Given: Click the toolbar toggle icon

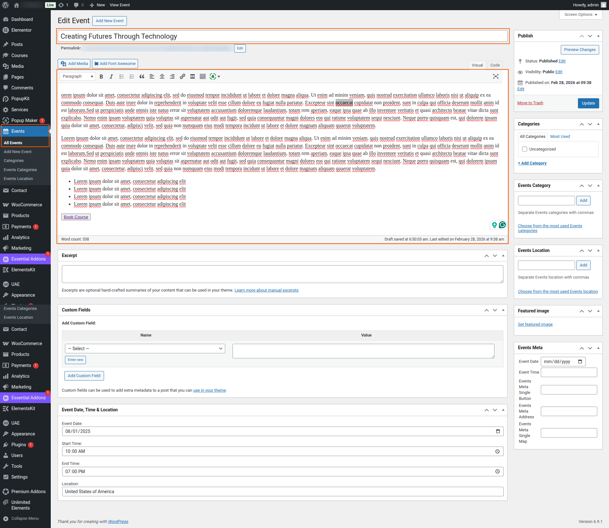Looking at the screenshot, I should [x=203, y=76].
